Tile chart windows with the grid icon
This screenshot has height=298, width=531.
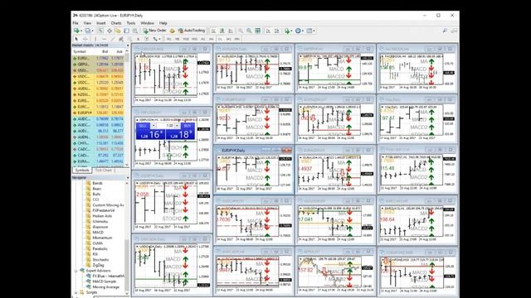coord(258,31)
